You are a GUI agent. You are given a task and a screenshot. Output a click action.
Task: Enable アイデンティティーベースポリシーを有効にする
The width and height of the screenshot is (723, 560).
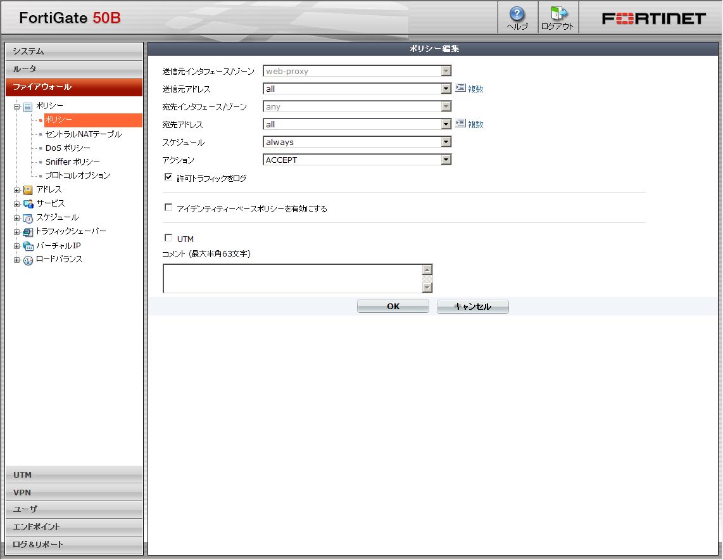point(168,207)
